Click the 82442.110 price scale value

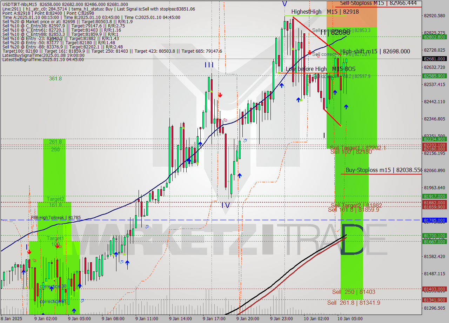[435, 101]
